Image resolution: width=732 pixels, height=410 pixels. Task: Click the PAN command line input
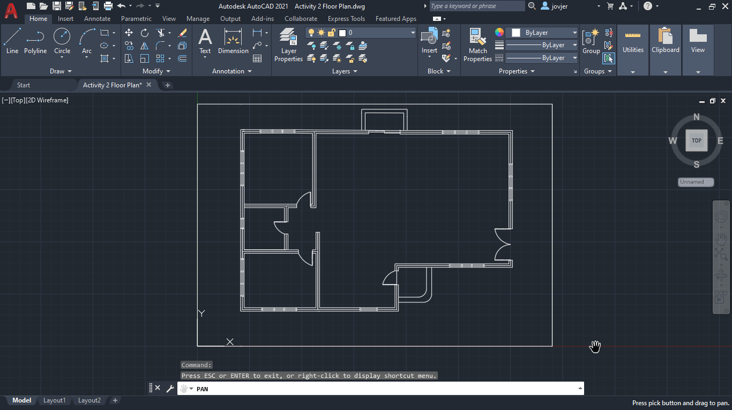(x=380, y=389)
